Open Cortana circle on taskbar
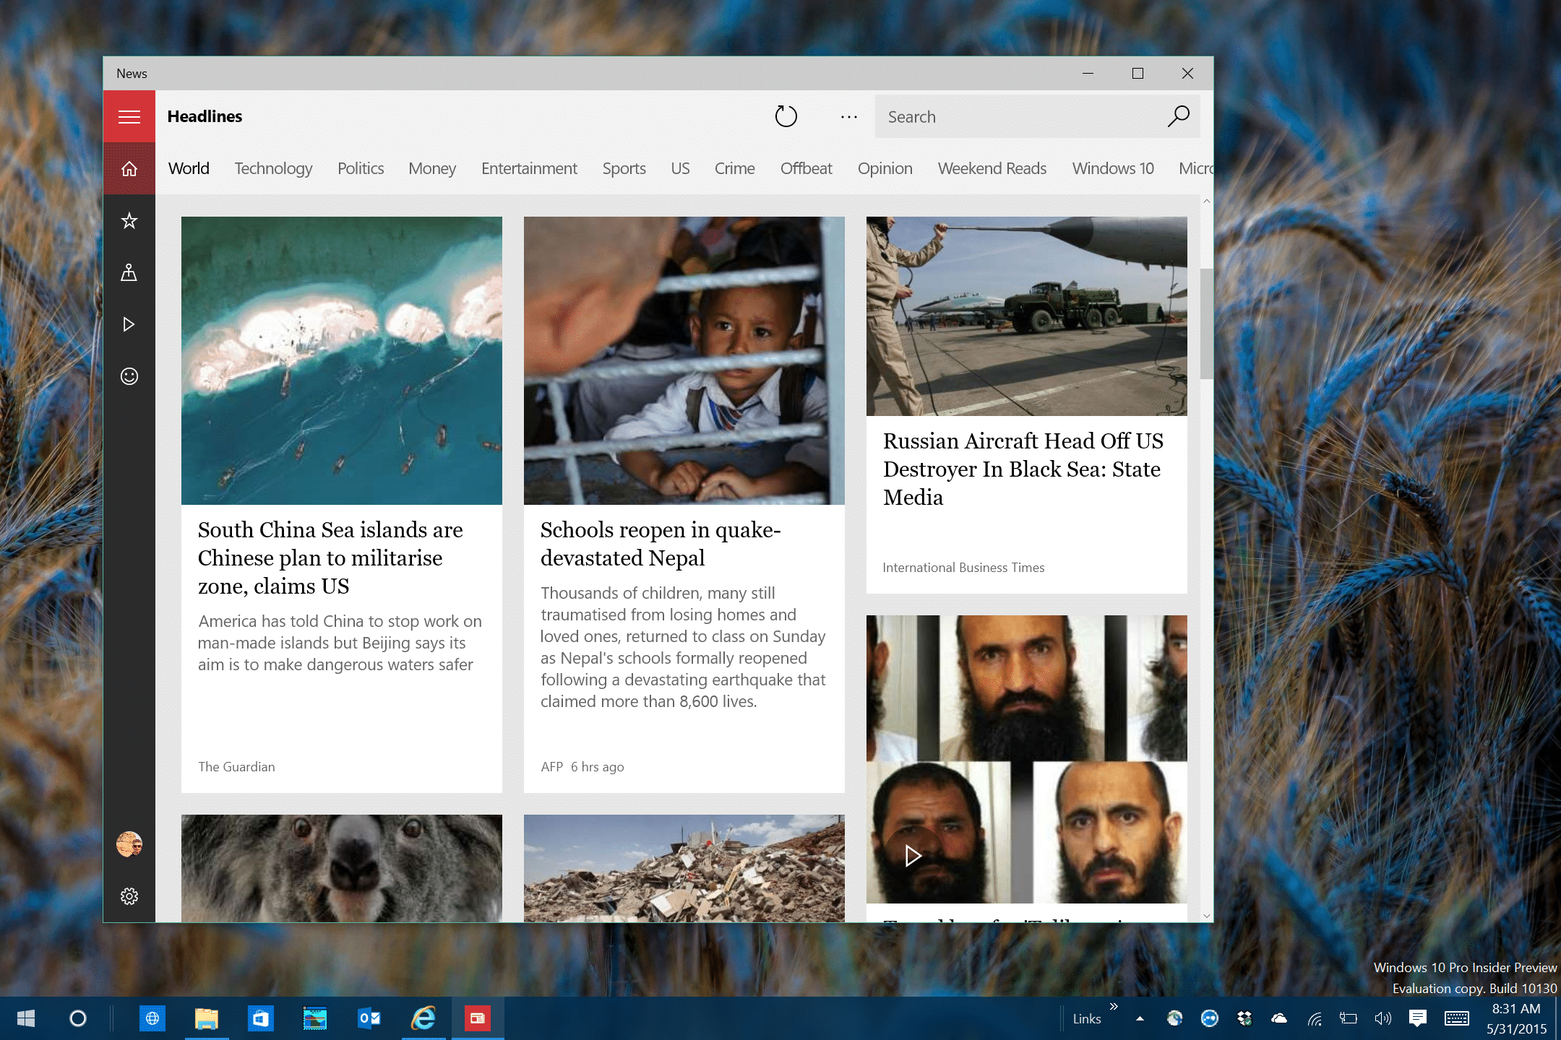This screenshot has width=1561, height=1040. 78,1018
